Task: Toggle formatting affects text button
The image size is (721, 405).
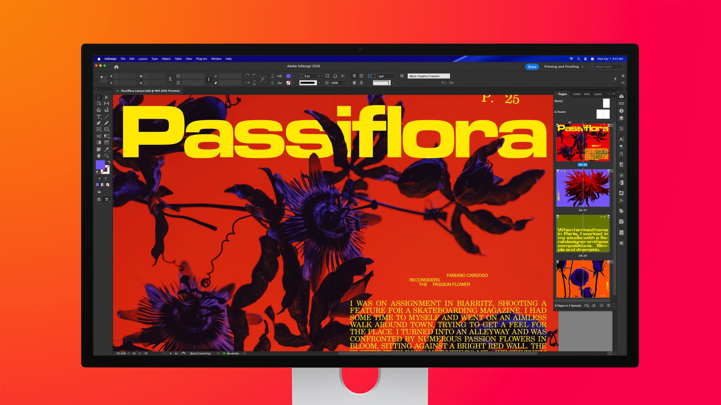Action: pos(105,179)
